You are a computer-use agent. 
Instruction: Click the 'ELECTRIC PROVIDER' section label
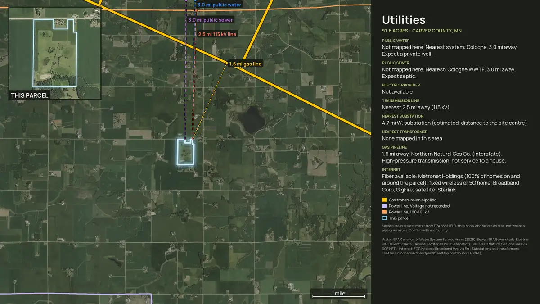tap(401, 85)
